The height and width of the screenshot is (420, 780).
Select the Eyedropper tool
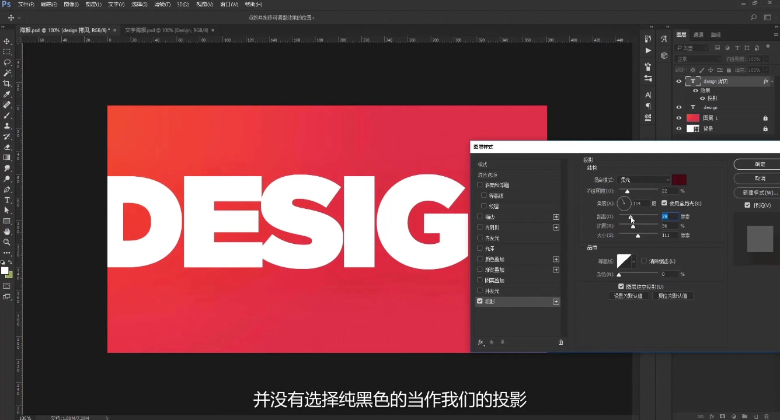(7, 94)
